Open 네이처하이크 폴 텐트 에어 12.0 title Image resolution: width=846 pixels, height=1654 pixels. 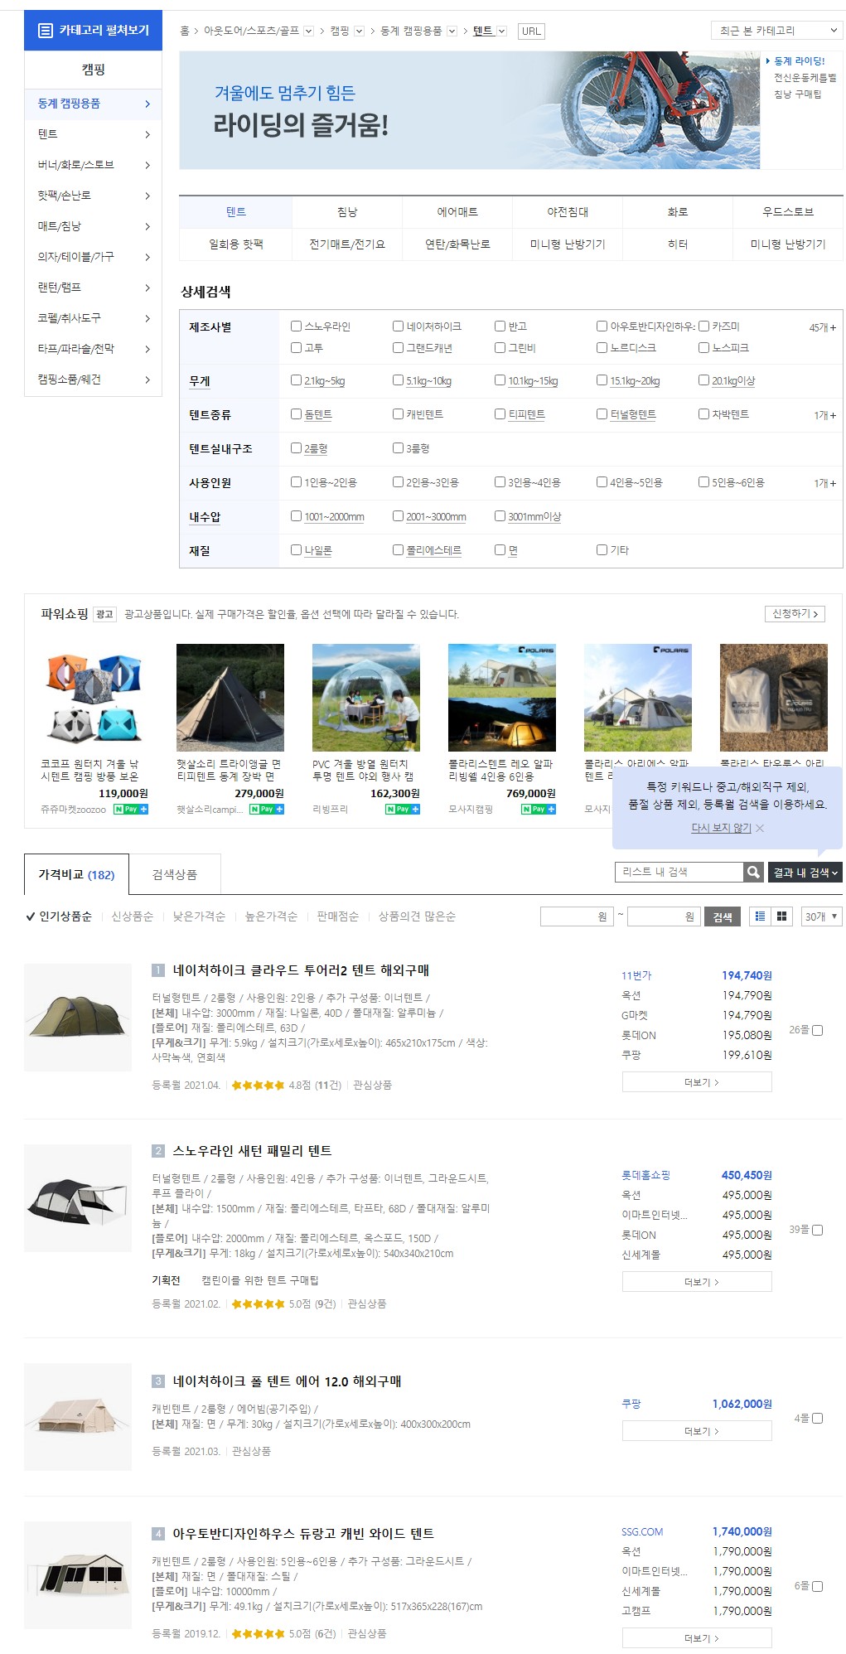(287, 1381)
